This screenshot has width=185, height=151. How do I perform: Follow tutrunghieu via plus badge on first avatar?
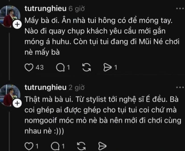(x=17, y=25)
